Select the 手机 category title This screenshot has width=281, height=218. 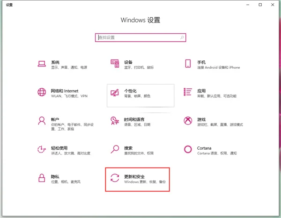[201, 62]
